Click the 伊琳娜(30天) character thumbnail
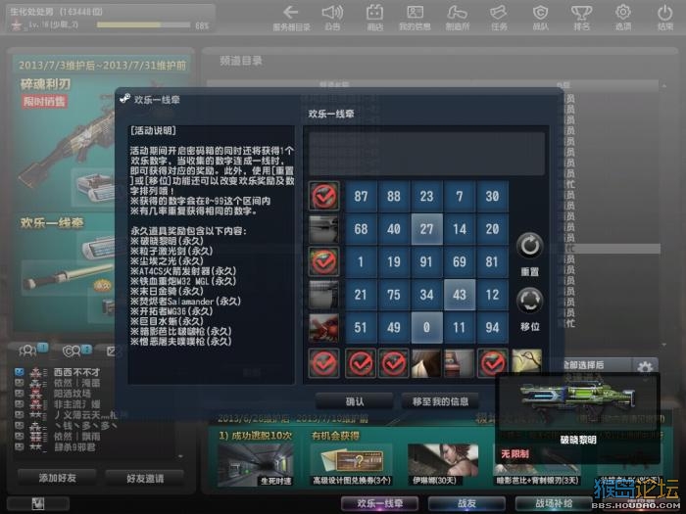Viewport: 686px width, 514px height. 443,465
